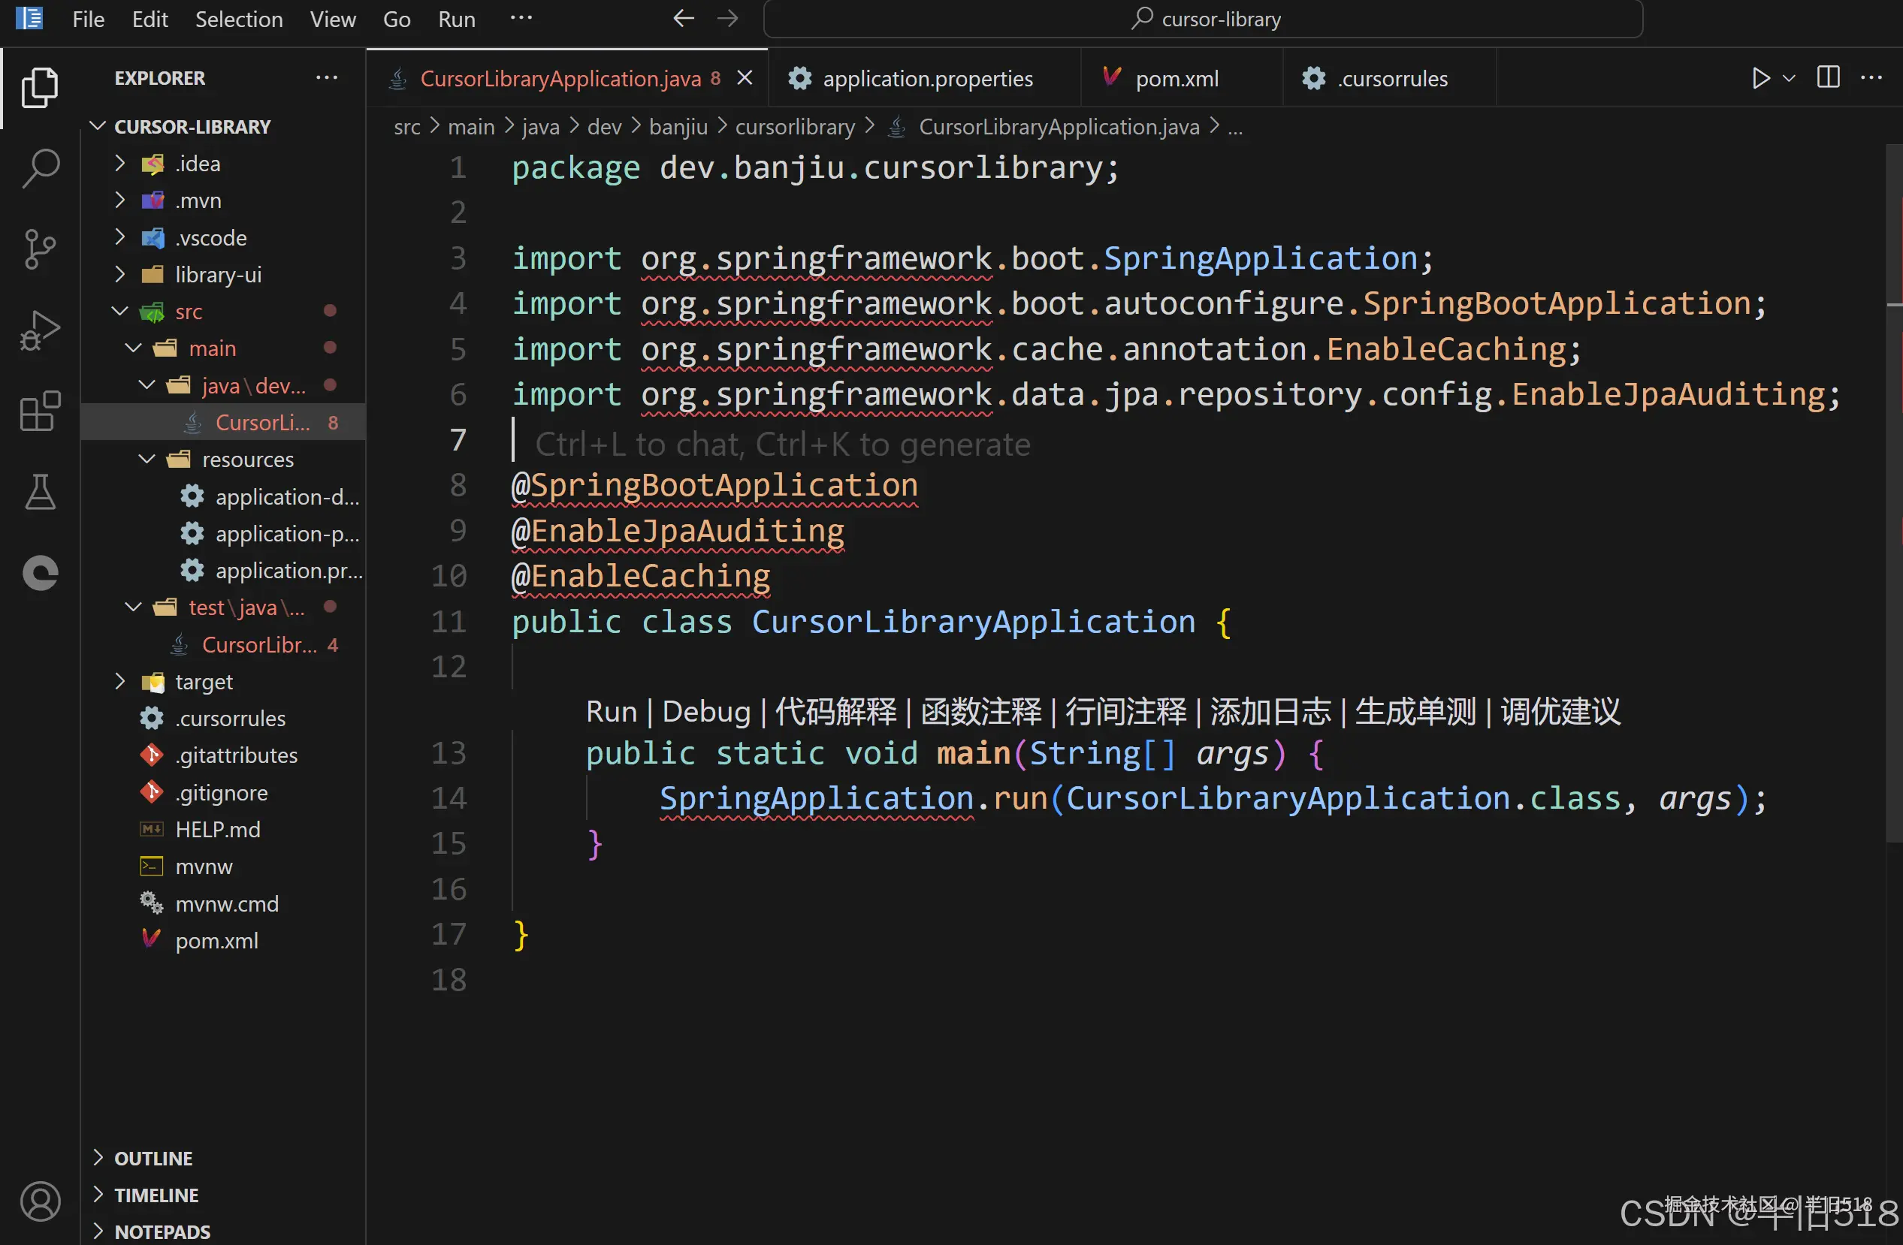Click the Accounts profile icon
The height and width of the screenshot is (1245, 1903).
40,1201
